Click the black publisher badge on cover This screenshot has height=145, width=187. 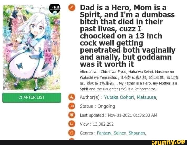pyautogui.click(x=55, y=8)
